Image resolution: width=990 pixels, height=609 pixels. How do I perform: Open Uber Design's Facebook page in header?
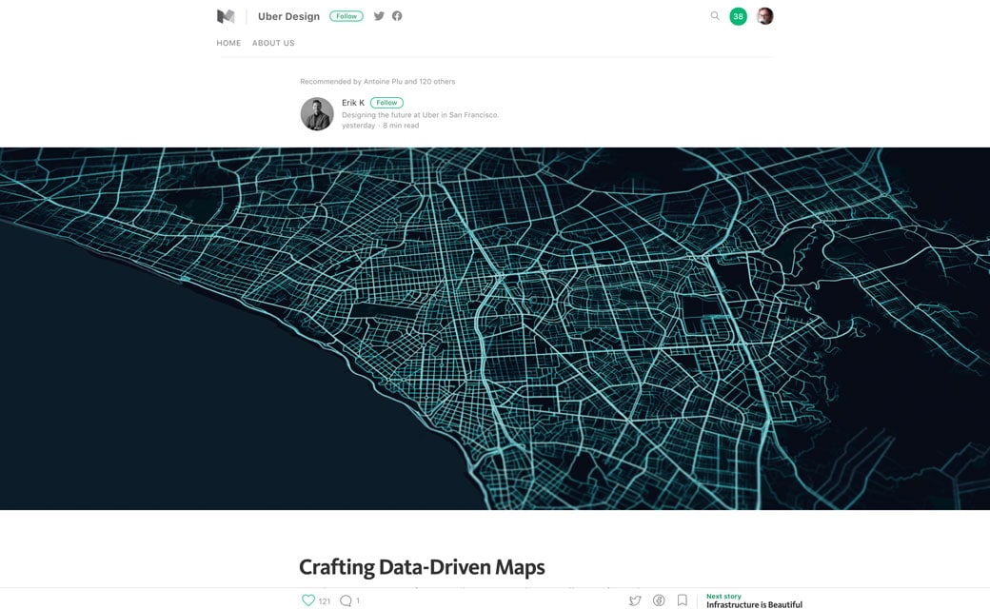click(x=397, y=16)
